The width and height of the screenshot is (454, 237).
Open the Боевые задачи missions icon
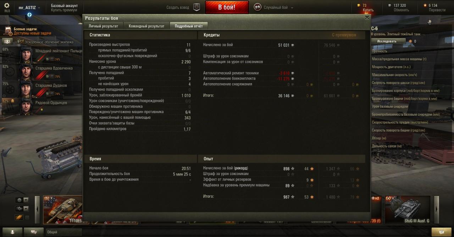point(8,31)
